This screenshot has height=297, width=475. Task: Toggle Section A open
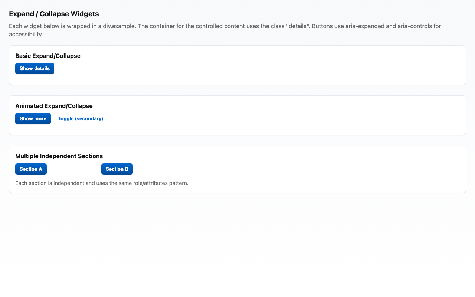click(x=31, y=169)
